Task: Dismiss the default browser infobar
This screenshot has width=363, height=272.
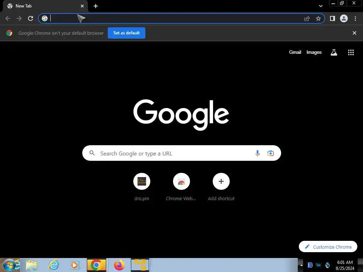Action: (x=354, y=33)
